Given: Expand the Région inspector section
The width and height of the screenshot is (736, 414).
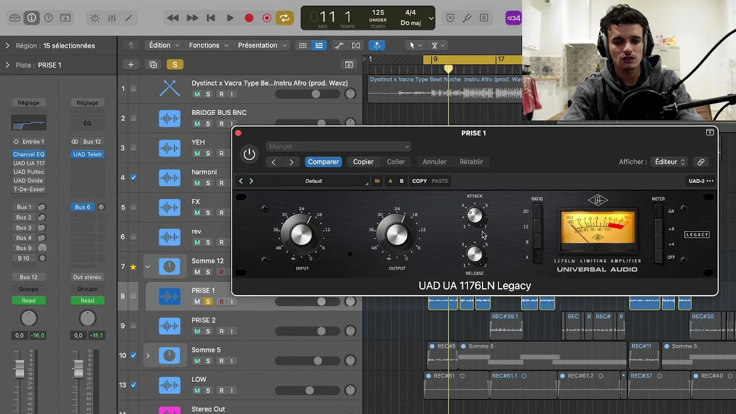Looking at the screenshot, I should [x=7, y=45].
